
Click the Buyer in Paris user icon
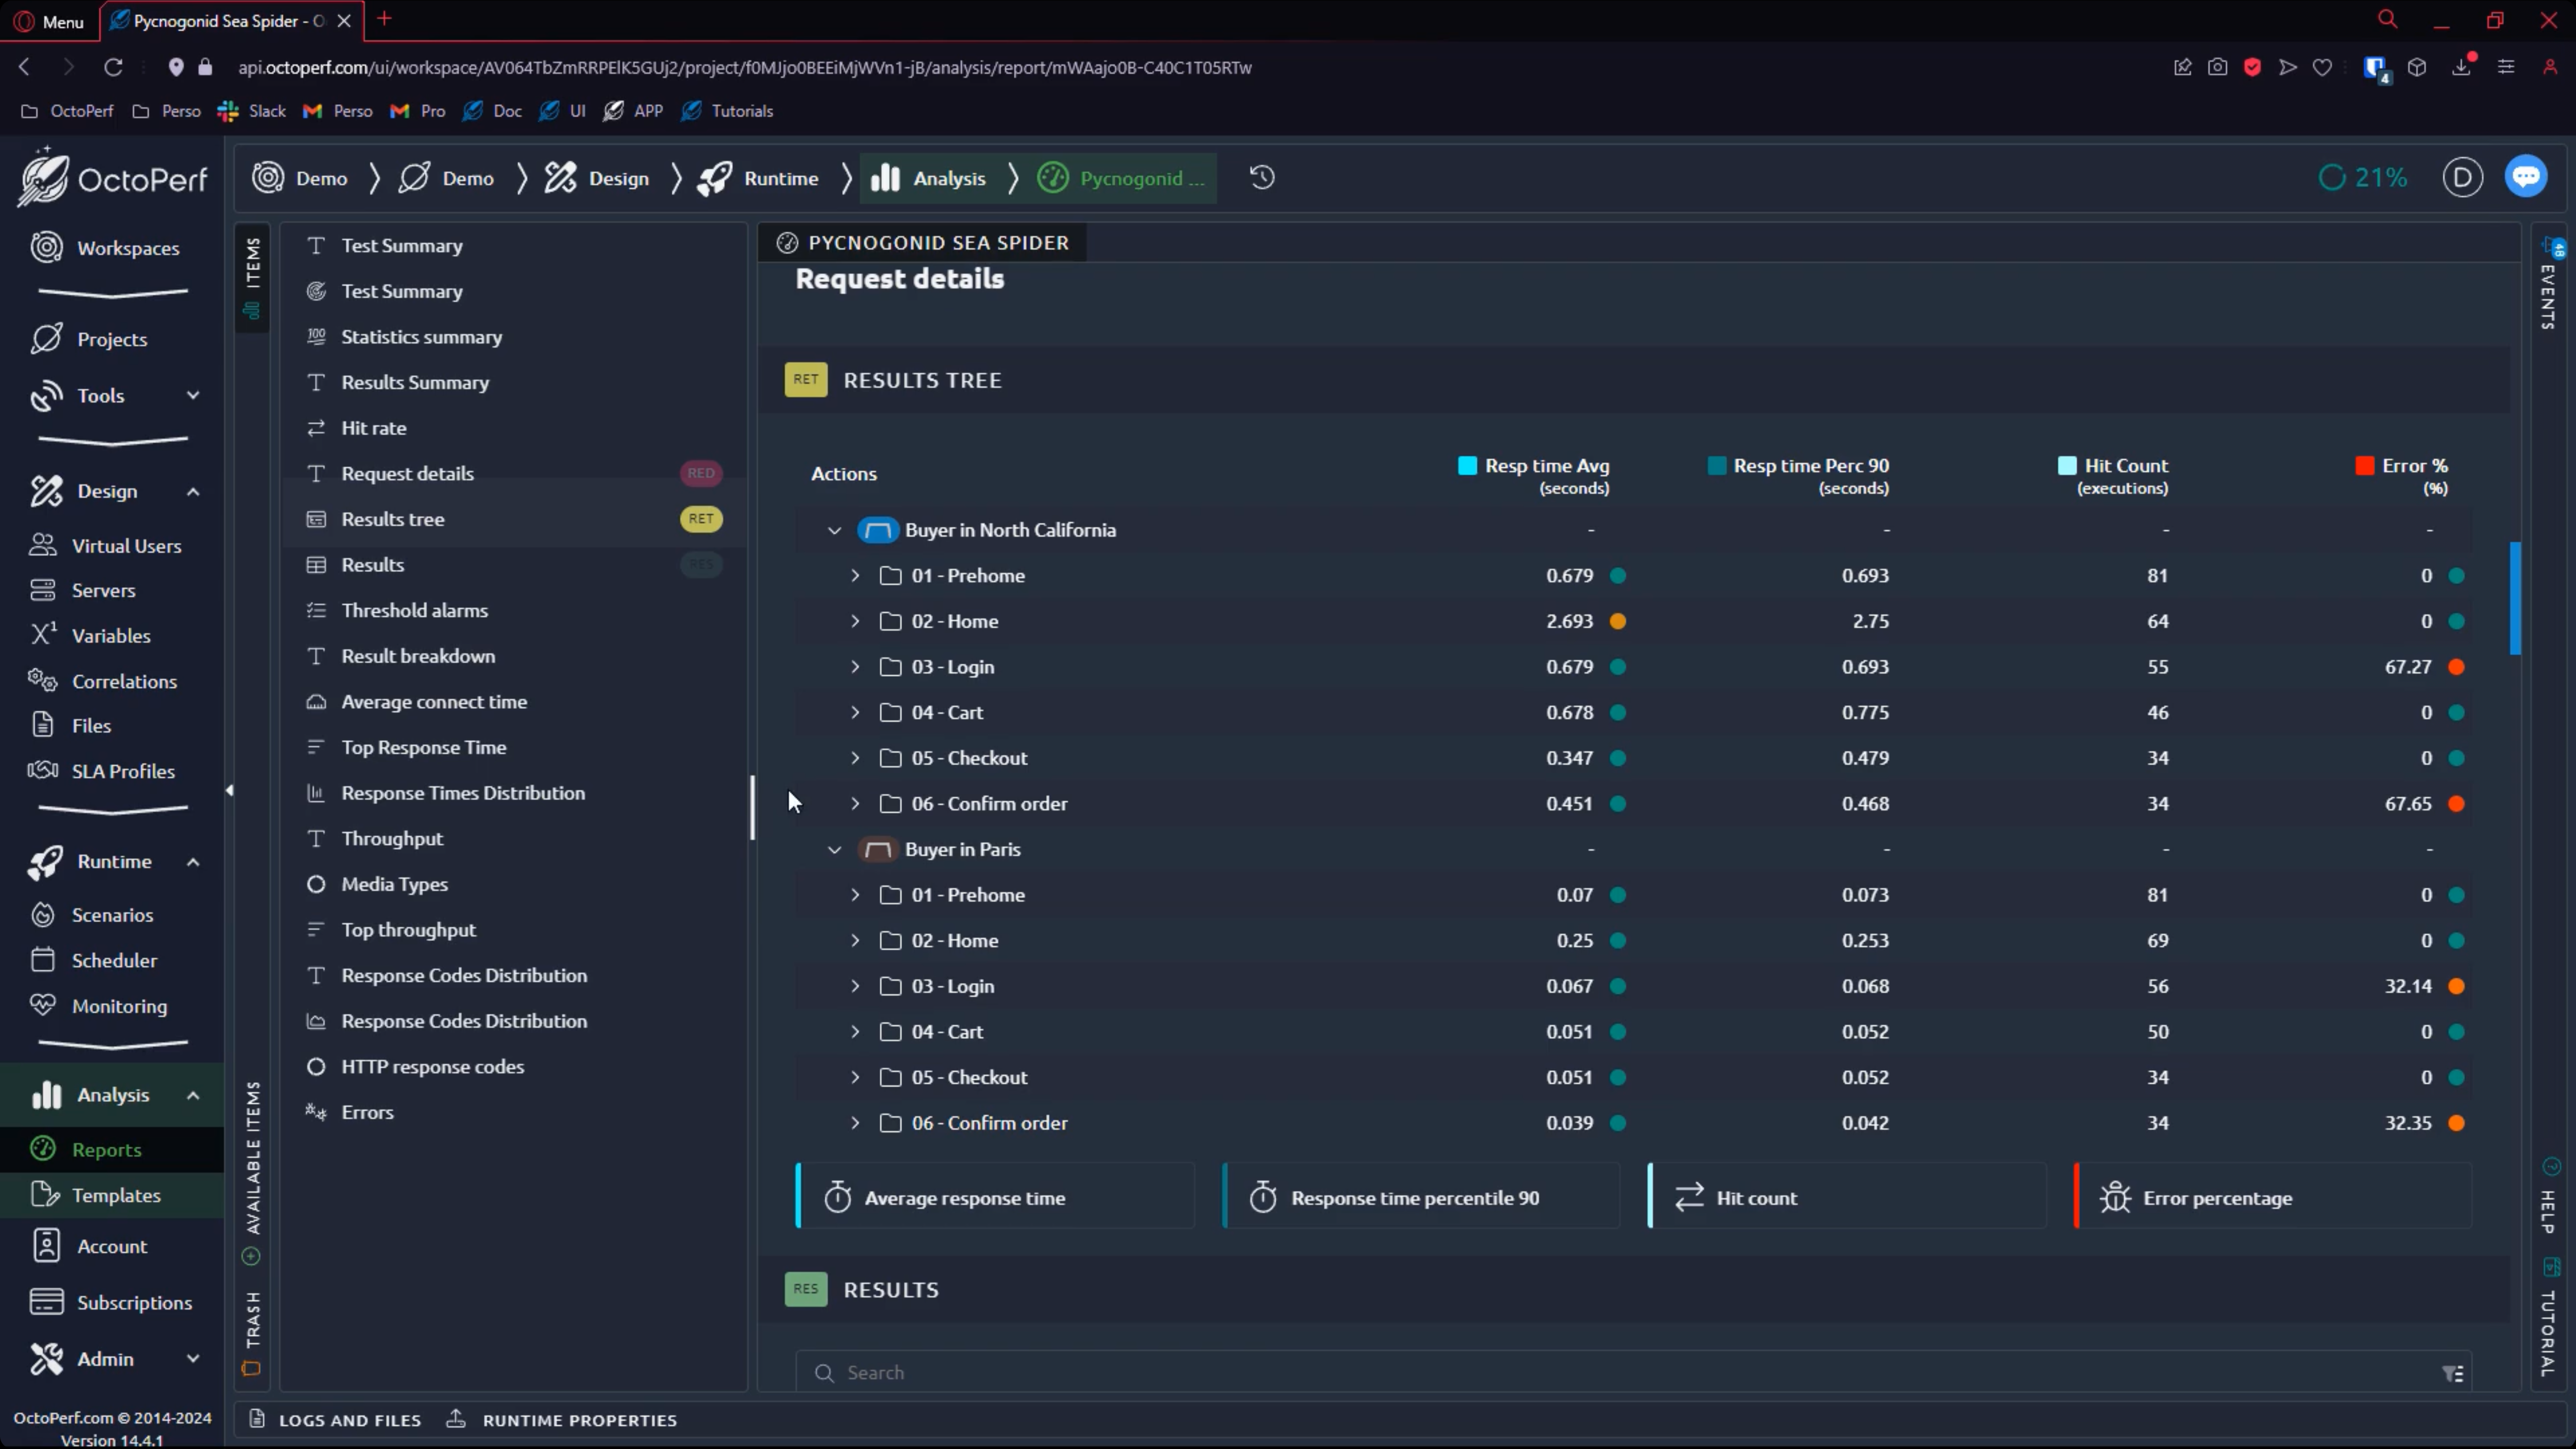(x=877, y=849)
